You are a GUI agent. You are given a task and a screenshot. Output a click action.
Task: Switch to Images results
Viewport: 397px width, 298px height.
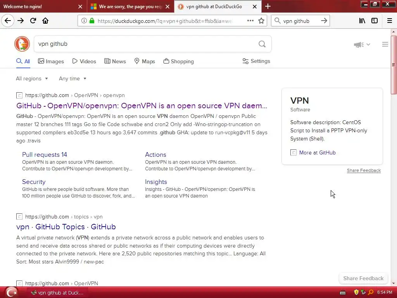51,61
